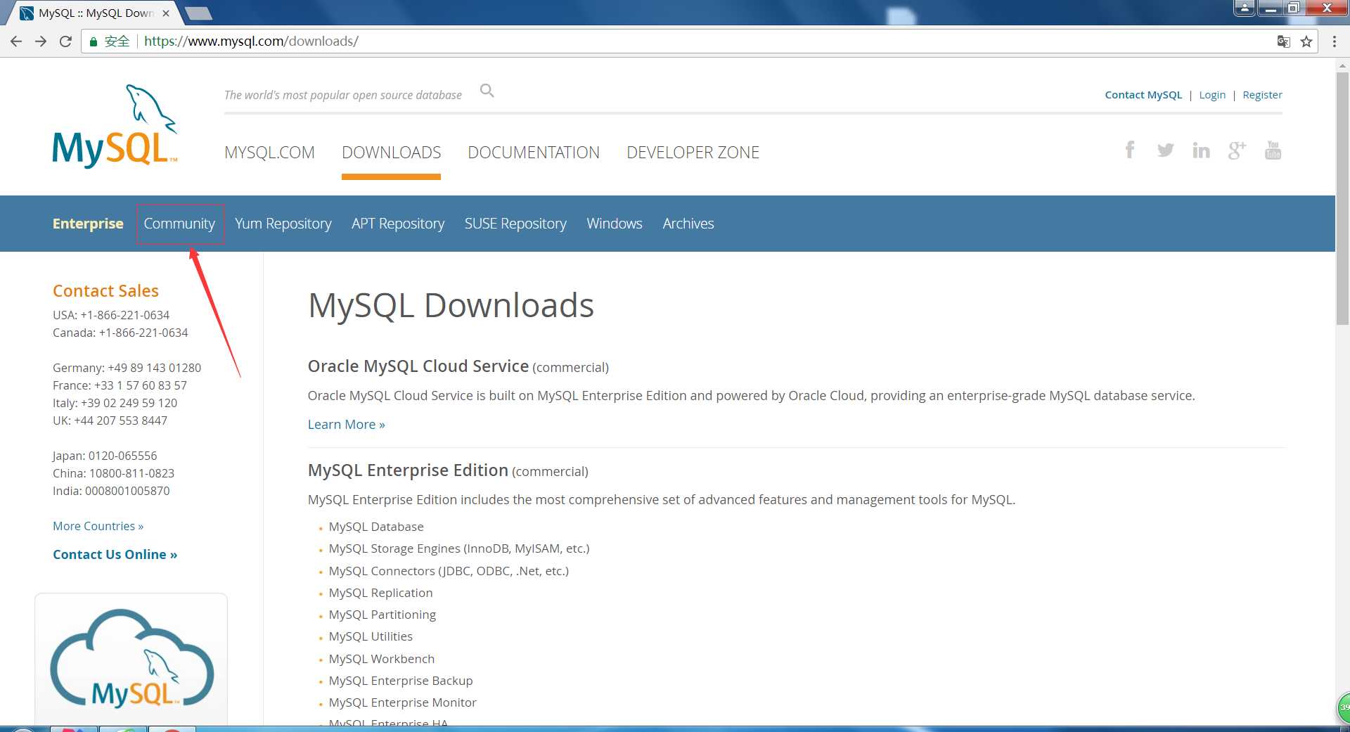Click the Contact Sales heading
Screen dimensions: 1350x732
105,291
